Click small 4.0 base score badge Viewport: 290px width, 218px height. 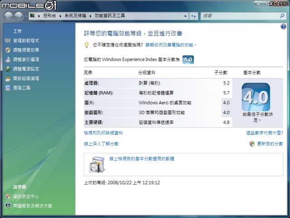[x=188, y=59]
